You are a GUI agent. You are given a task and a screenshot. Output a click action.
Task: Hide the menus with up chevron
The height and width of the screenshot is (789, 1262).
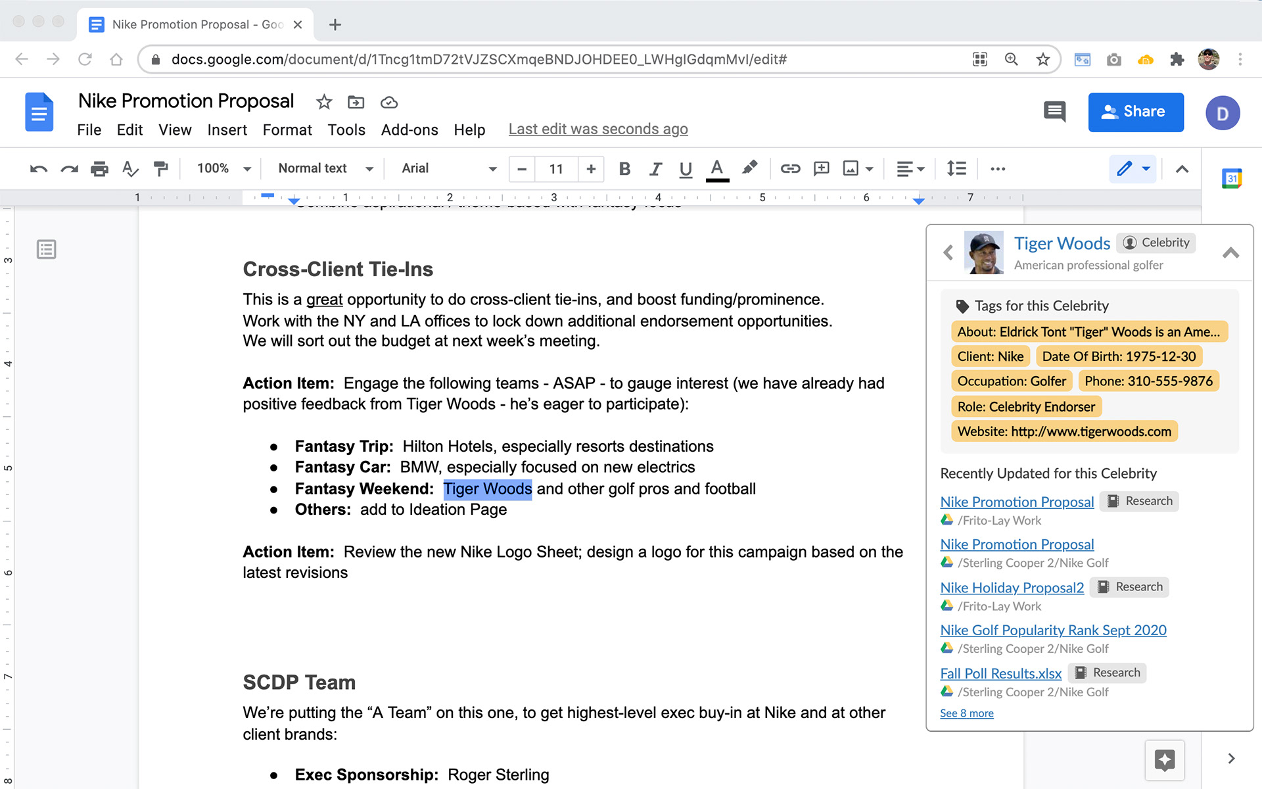(1182, 169)
